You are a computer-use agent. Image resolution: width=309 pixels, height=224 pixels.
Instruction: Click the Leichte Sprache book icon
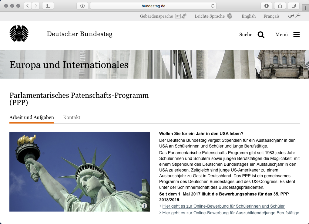pos(230,16)
